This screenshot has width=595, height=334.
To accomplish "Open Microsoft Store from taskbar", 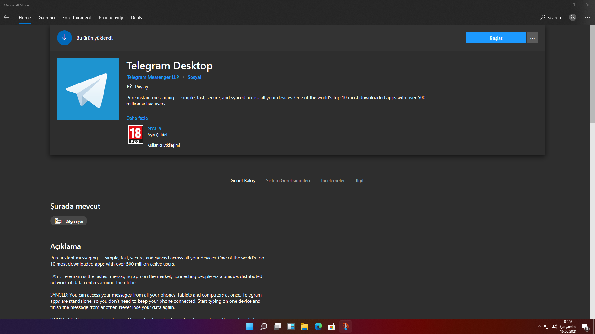I will click(332, 327).
